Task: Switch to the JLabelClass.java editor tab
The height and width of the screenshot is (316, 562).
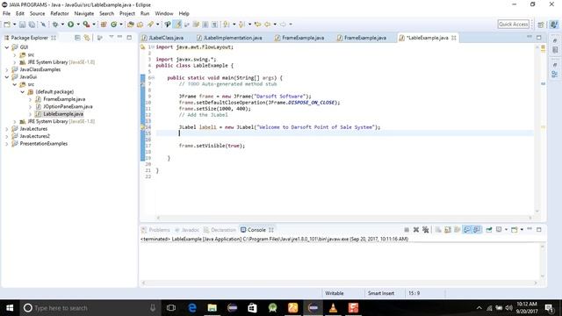Action: (166, 38)
